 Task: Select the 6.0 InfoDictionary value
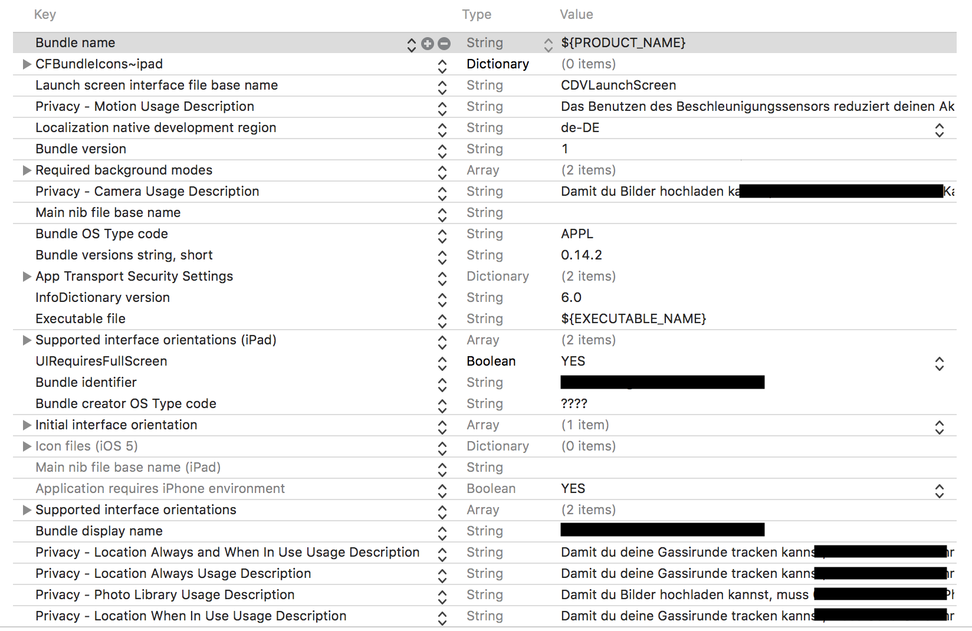coord(572,297)
